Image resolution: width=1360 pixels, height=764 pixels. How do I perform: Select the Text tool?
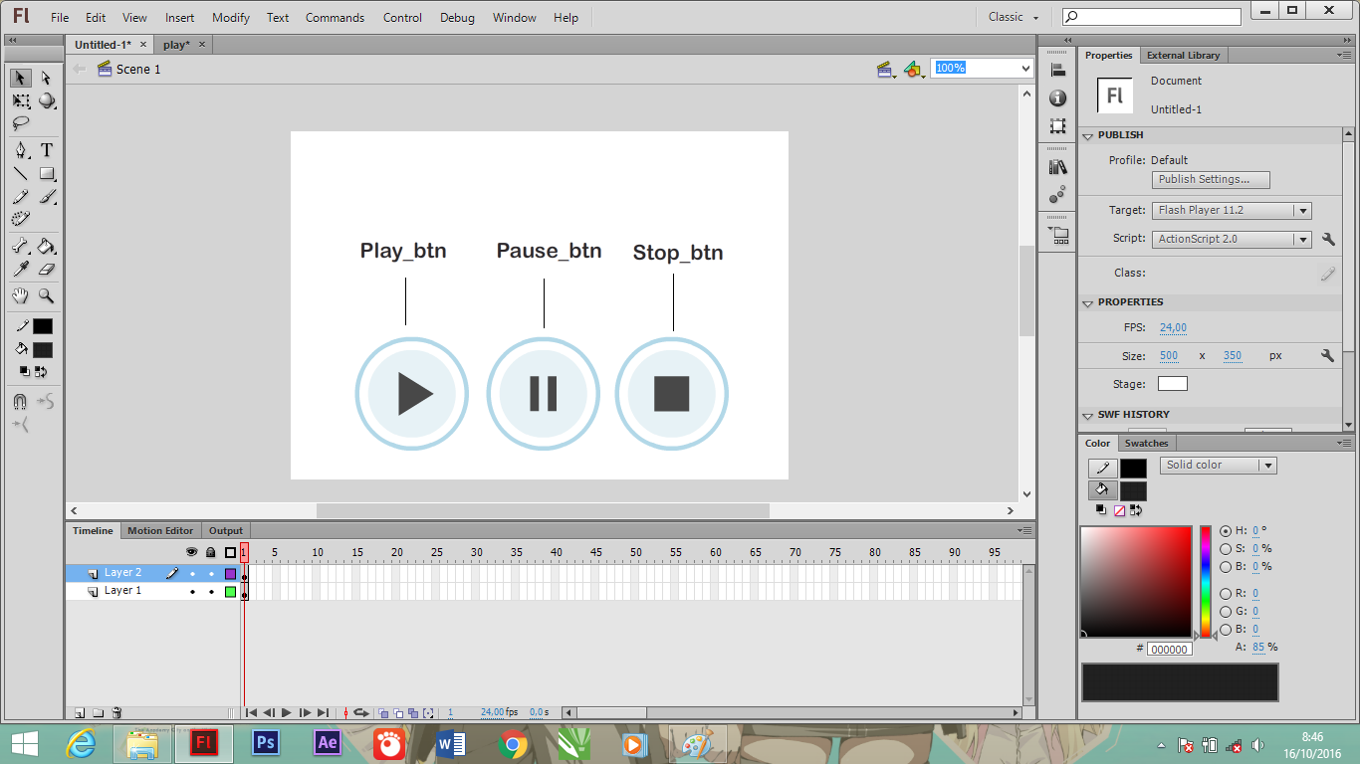pyautogui.click(x=46, y=149)
